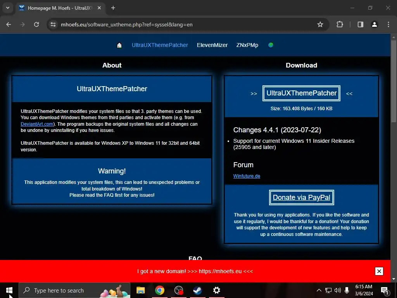Click the Download section heading
The image size is (397, 298).
coord(301,65)
